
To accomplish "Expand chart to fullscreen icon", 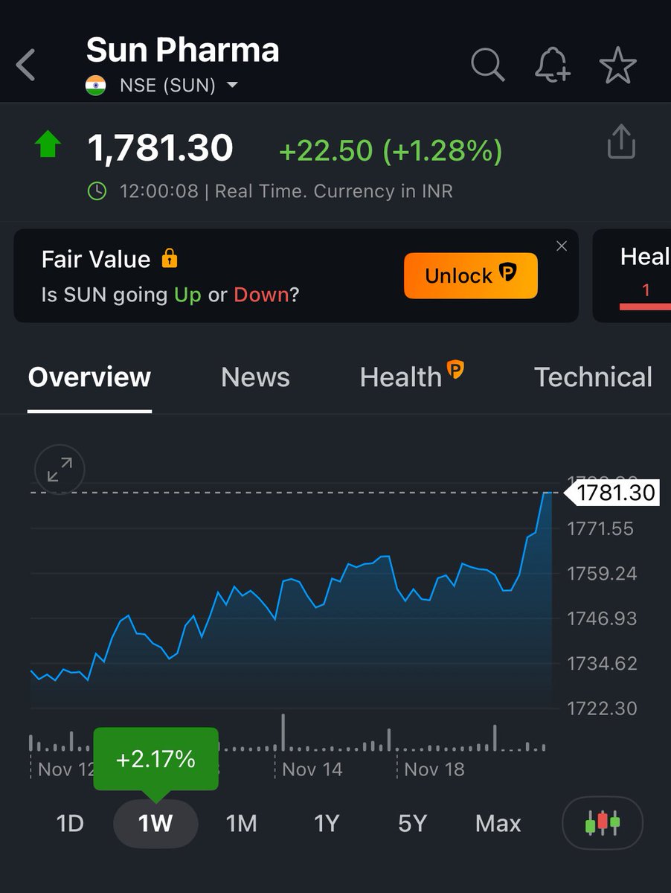I will tap(60, 470).
